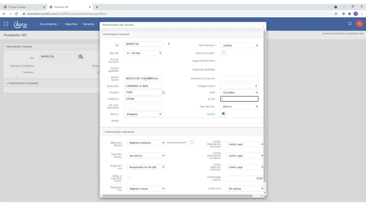This screenshot has width=366, height=206.
Task: Toggle Oblig. a Facturar Electr. checkbox
Action: coord(130,178)
